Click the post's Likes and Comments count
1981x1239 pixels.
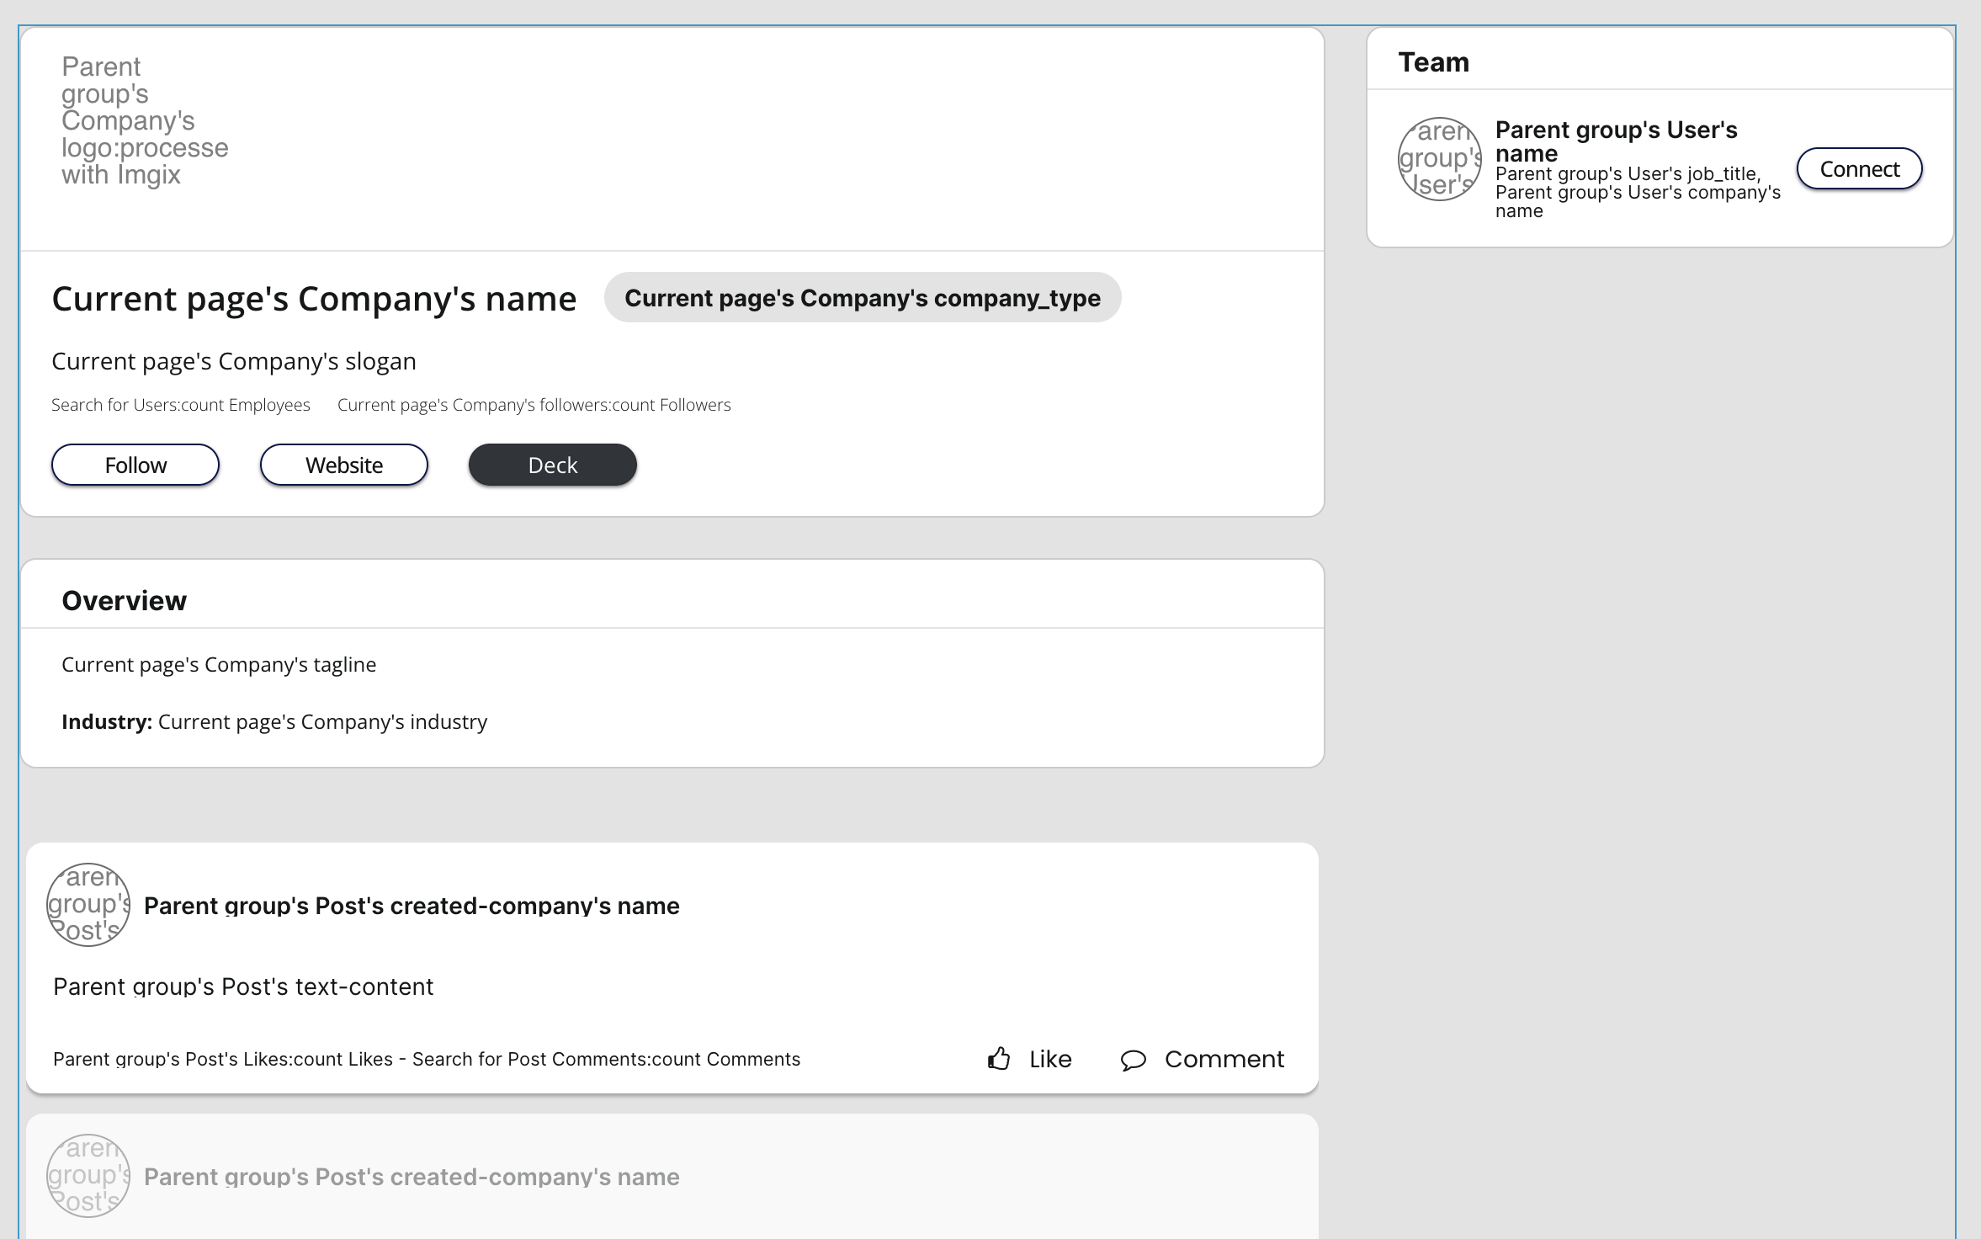(427, 1059)
